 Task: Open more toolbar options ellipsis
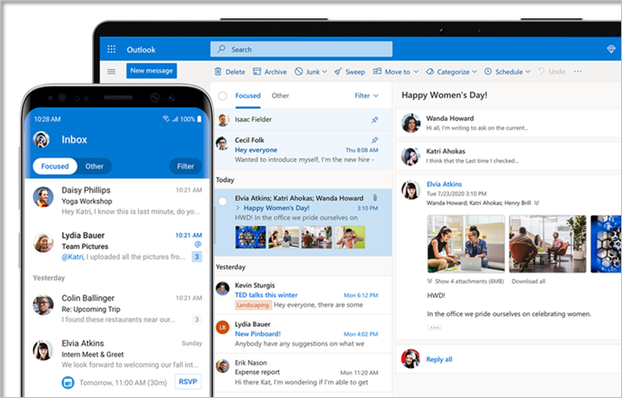point(577,72)
